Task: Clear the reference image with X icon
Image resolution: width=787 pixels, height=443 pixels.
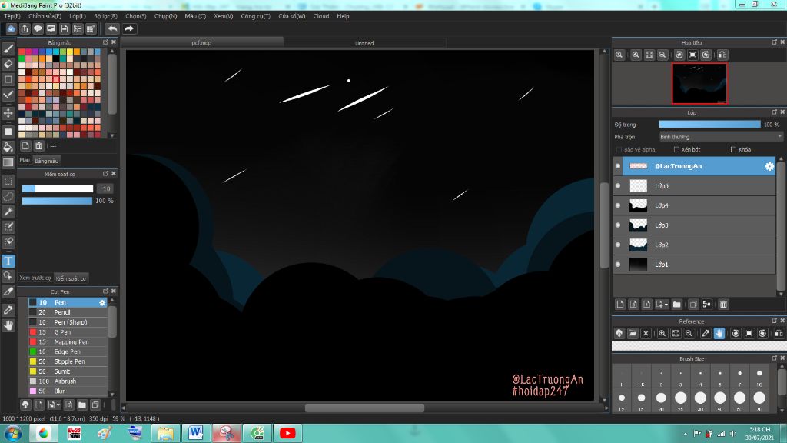Action: tap(646, 333)
